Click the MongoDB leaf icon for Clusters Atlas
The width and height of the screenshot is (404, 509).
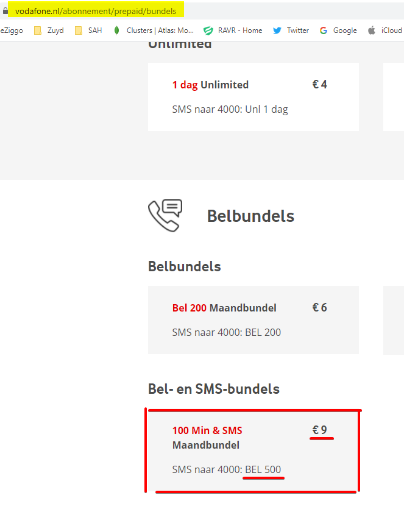tap(117, 30)
